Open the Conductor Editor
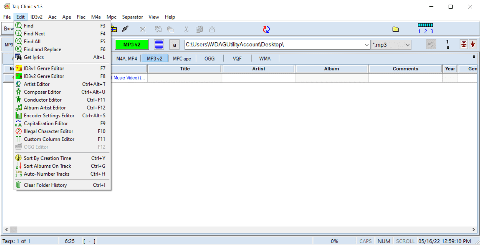The image size is (480, 245). click(x=62, y=100)
